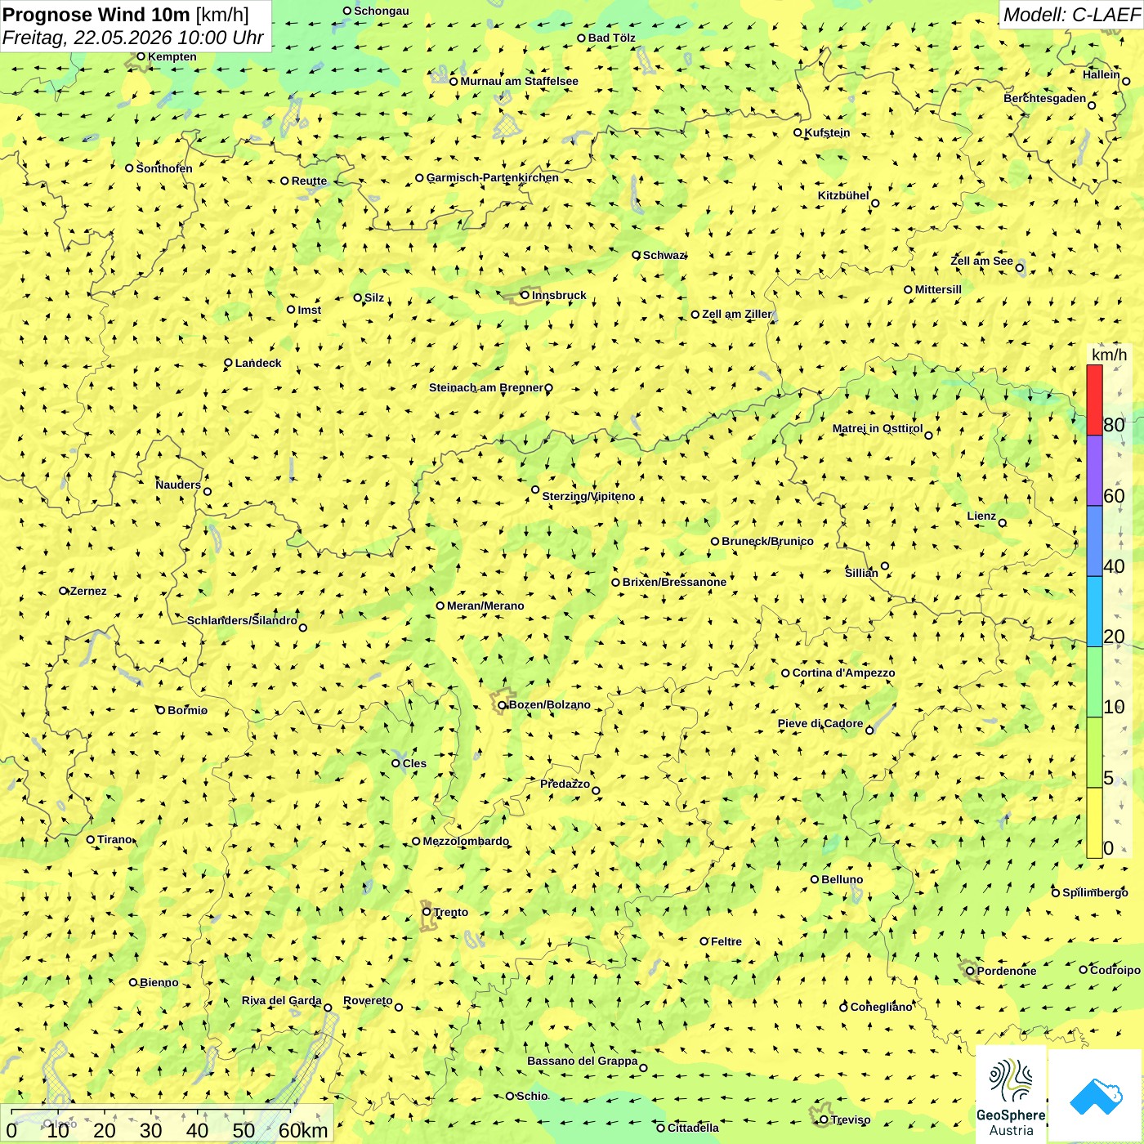
Task: Click the Cortina d'Ampezzo marker
Action: [786, 673]
